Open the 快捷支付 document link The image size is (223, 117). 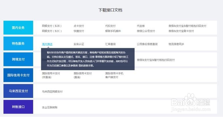point(79,31)
